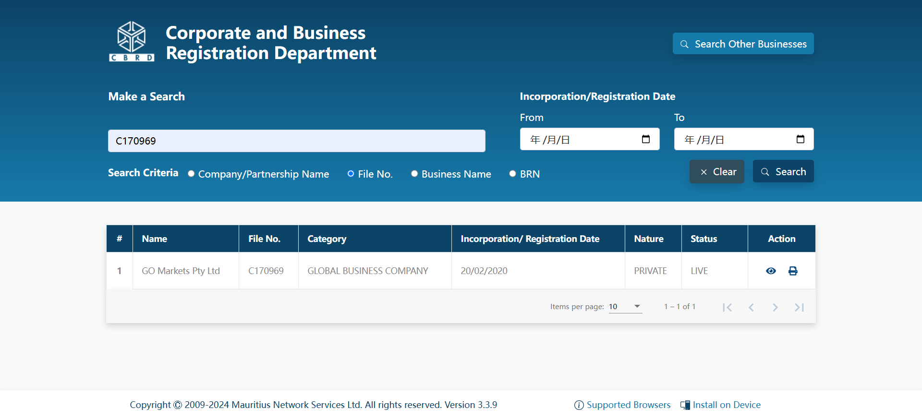Open calendar picker for From date
The image size is (922, 420).
(x=646, y=139)
